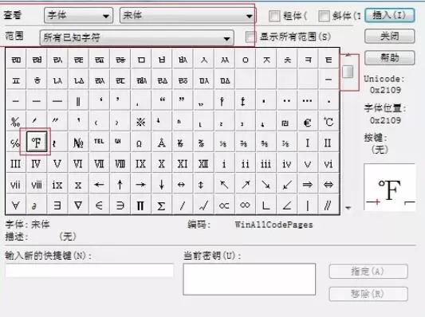Choose the care-of ℅ symbol
Image resolution: width=425 pixels, height=317 pixels.
(15, 142)
